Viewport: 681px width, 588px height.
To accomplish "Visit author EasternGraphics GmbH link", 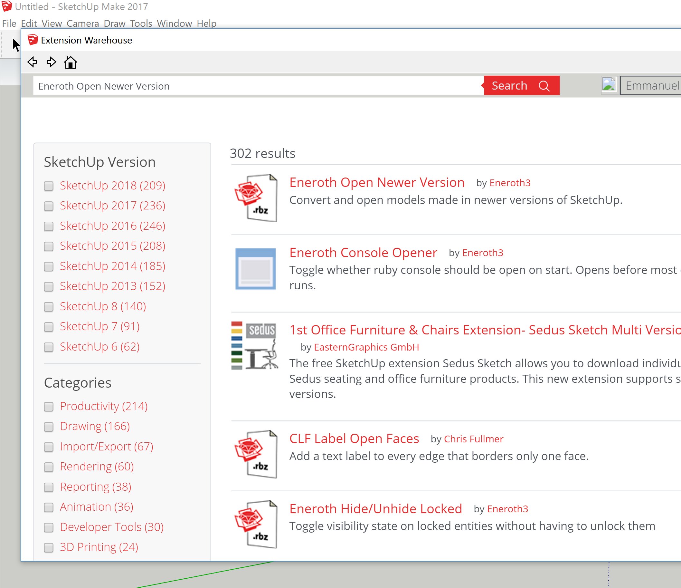I will point(366,347).
